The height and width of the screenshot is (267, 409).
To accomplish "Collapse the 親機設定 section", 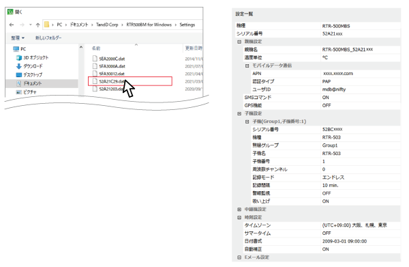I will click(x=239, y=42).
